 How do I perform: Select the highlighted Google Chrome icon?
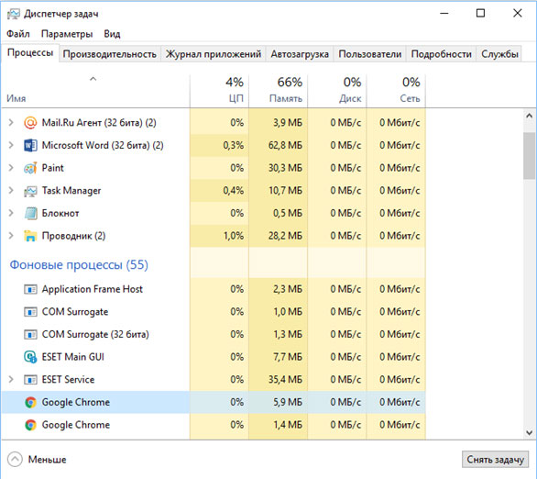click(30, 402)
